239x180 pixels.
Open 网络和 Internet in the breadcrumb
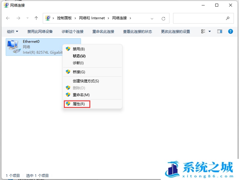92,18
